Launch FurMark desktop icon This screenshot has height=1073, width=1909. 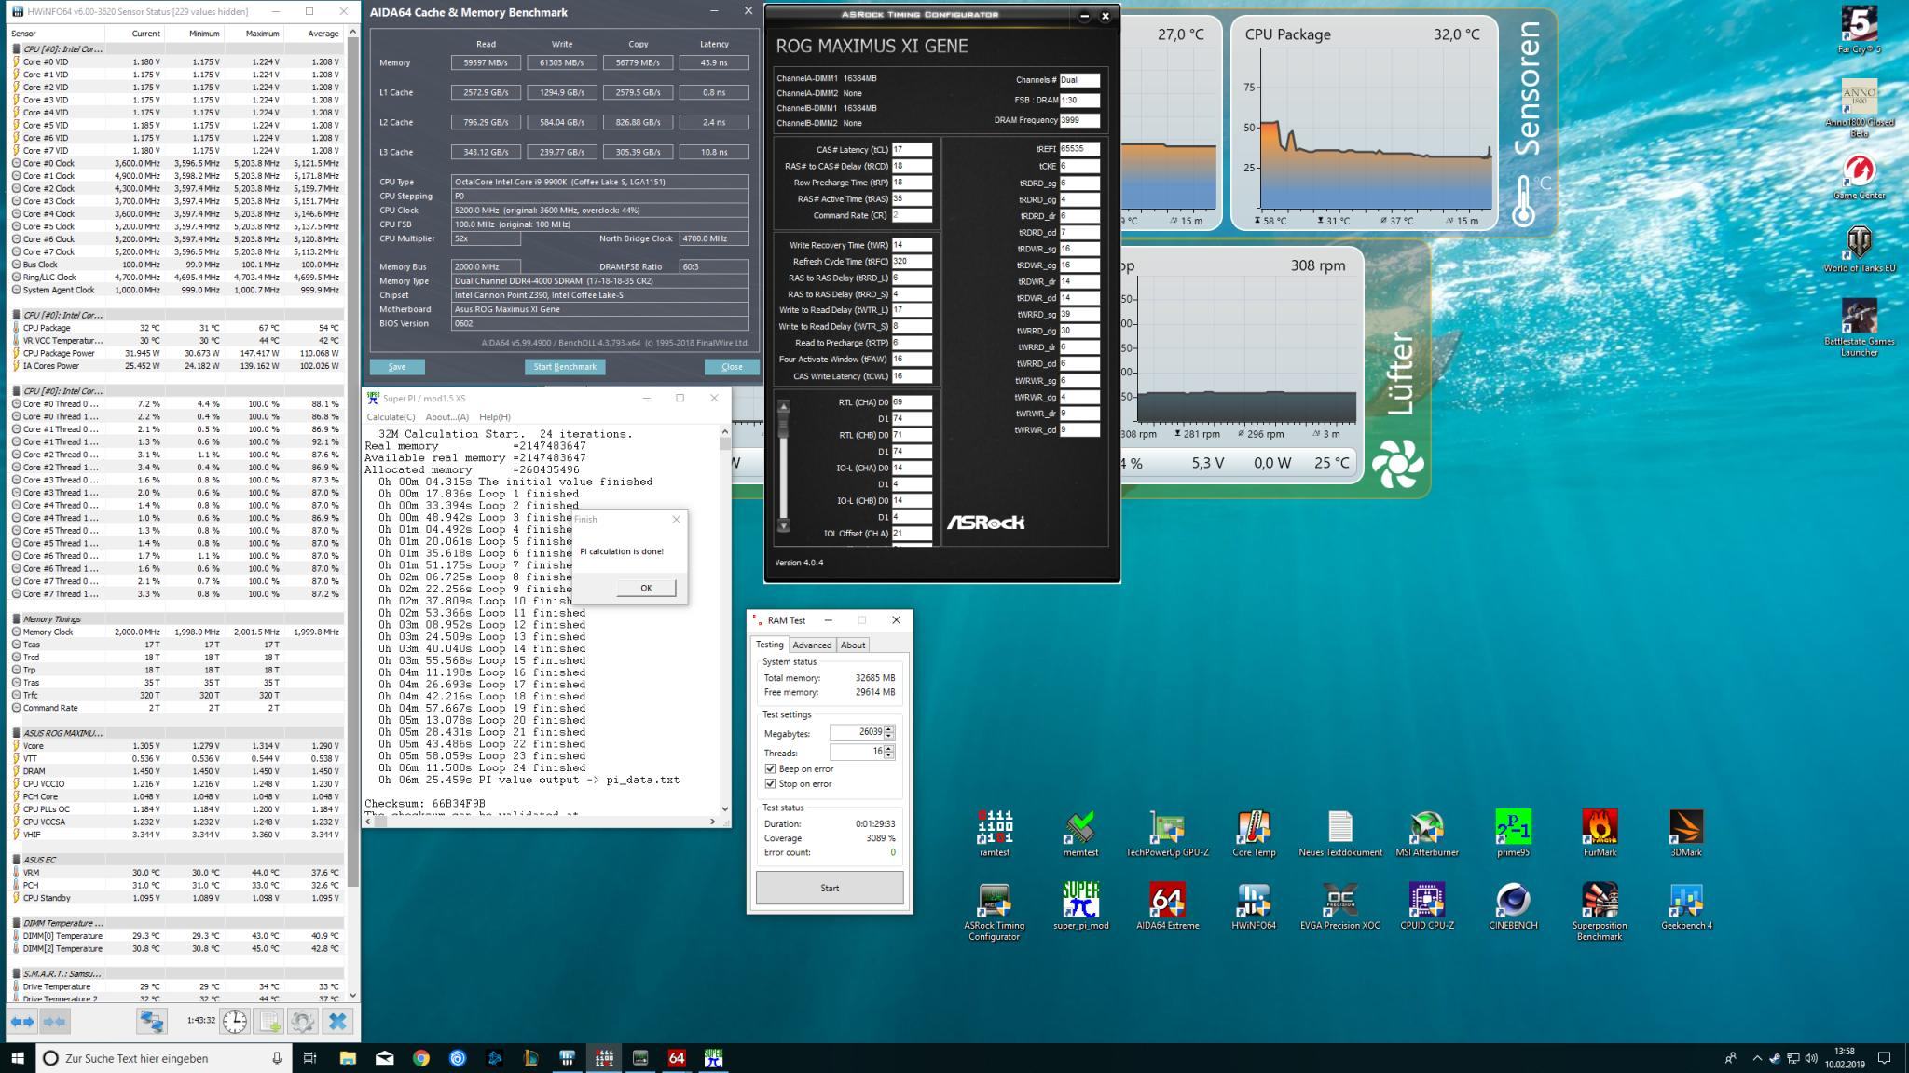1600,833
